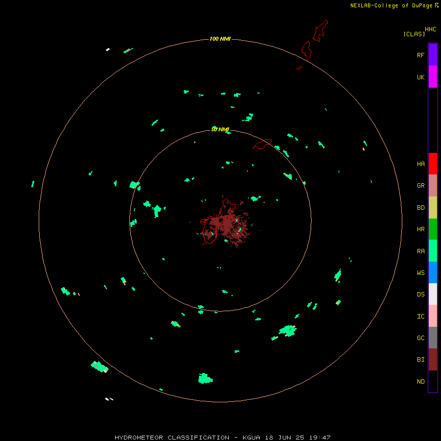Click the DS legend label
This screenshot has height=441, width=441.
tap(420, 294)
